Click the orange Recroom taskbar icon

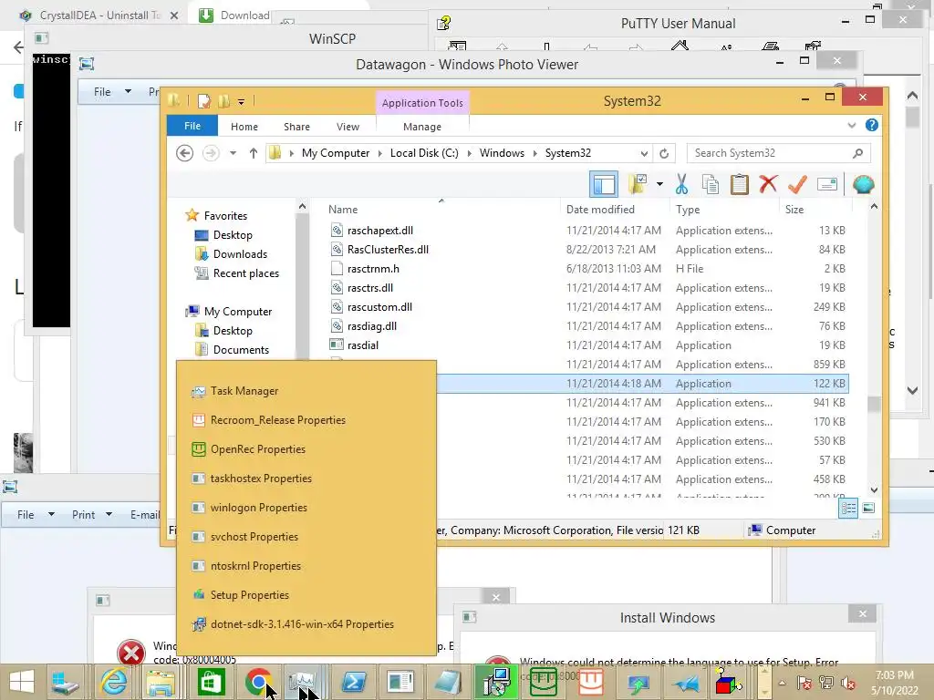point(591,682)
